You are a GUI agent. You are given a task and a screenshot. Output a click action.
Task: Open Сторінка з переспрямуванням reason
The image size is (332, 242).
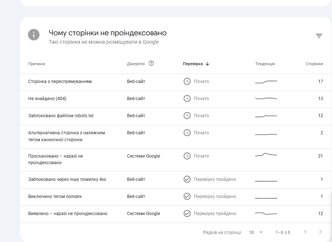(60, 82)
